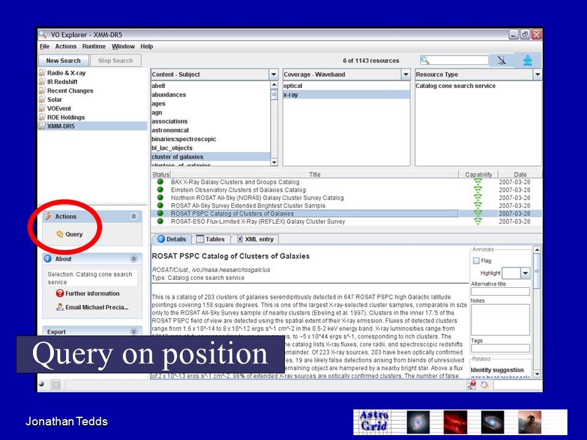Viewport: 587px width, 440px height.
Task: Open the Actions menu
Action: pyautogui.click(x=66, y=46)
